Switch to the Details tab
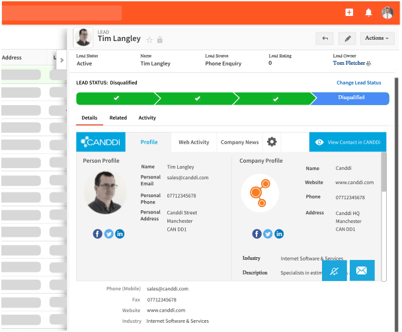Image resolution: width=402 pixels, height=332 pixels. 89,118
